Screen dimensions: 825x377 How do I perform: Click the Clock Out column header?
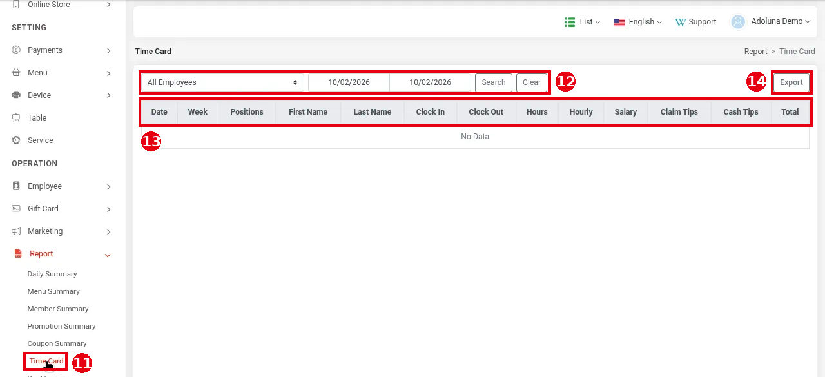pyautogui.click(x=486, y=112)
